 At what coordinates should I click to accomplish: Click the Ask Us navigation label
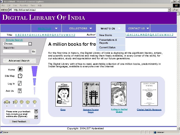pyautogui.click(x=10, y=91)
